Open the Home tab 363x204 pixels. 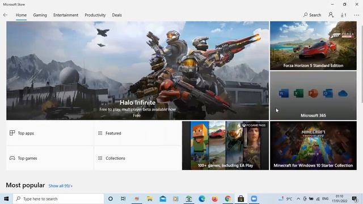[x=21, y=15]
